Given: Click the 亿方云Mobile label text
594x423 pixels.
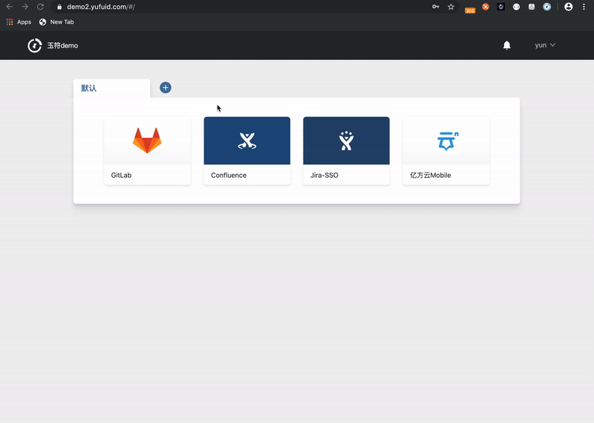Looking at the screenshot, I should pos(431,175).
